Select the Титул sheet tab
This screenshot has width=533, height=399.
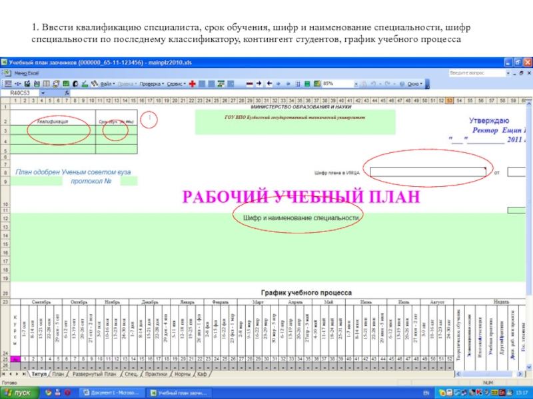click(39, 374)
